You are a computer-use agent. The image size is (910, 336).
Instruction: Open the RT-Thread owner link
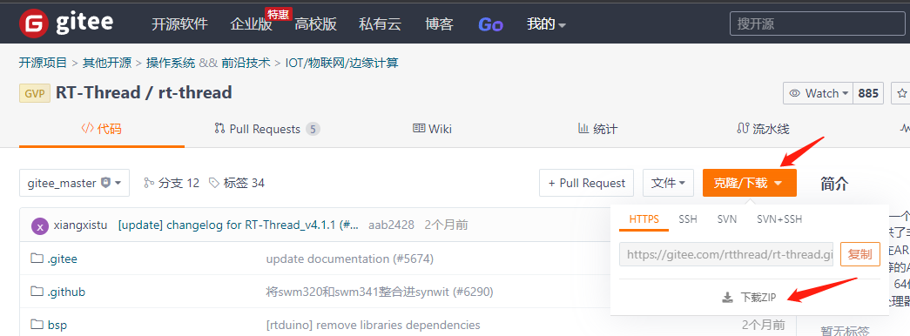pos(98,93)
